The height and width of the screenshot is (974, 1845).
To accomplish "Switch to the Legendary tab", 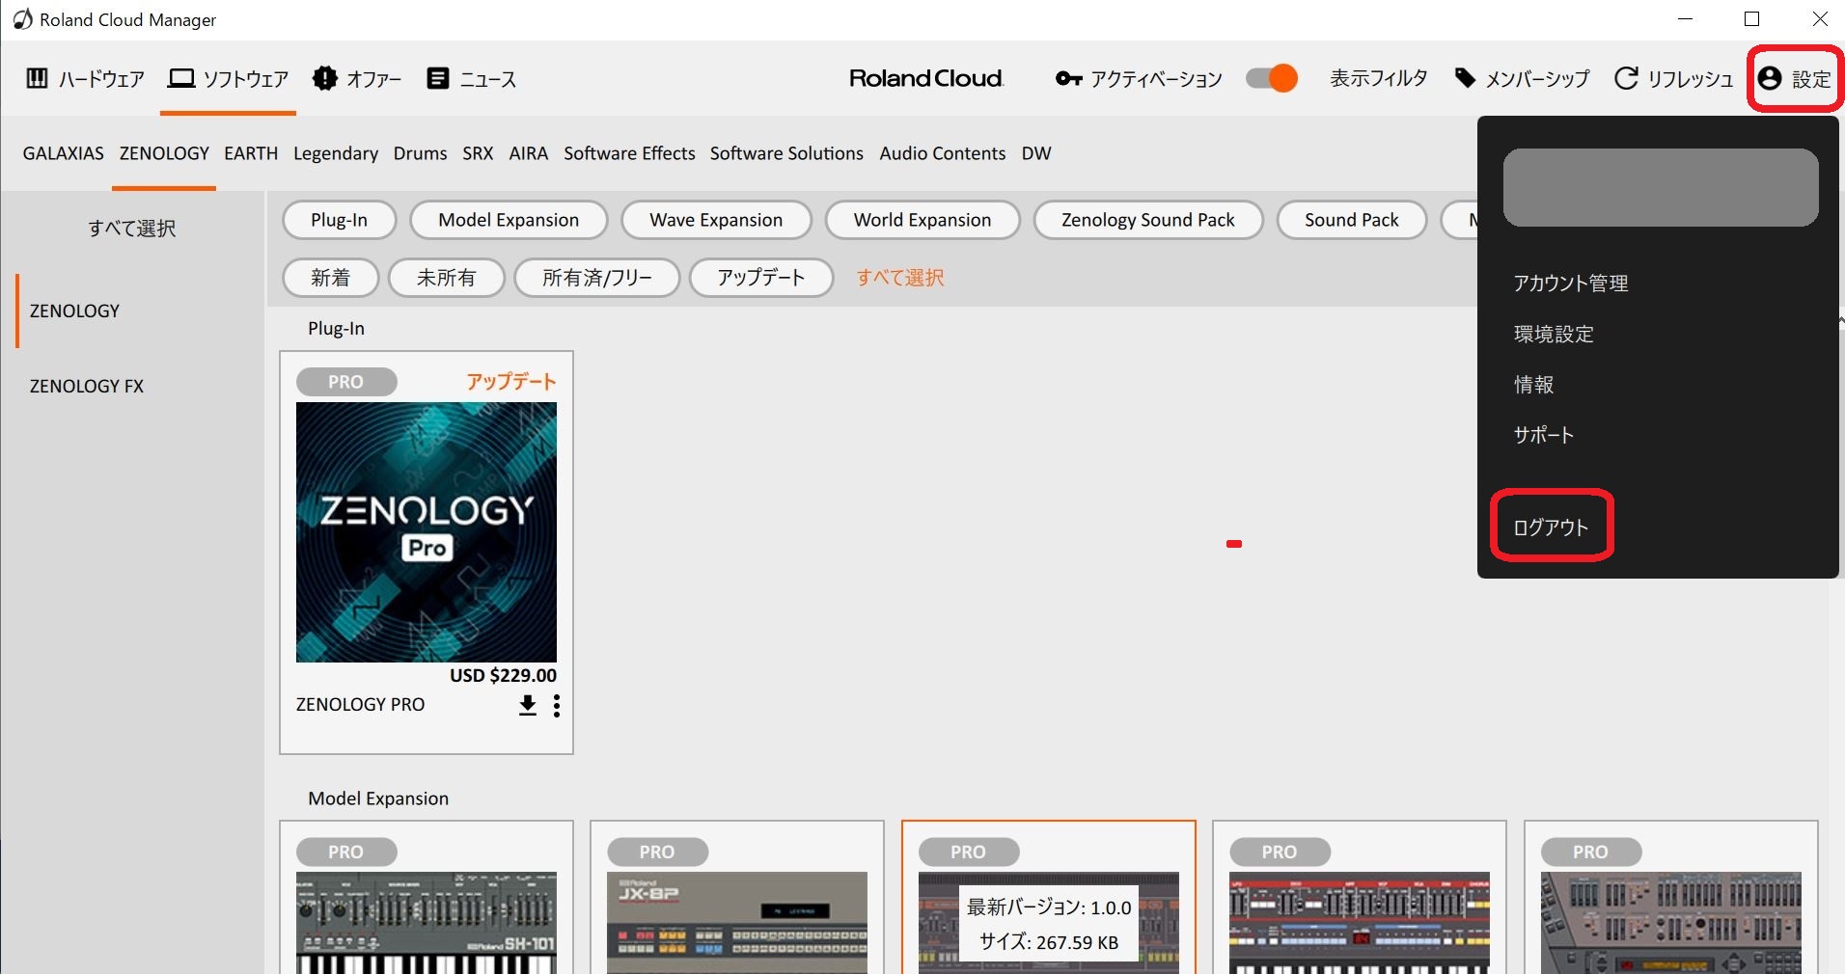I will (336, 153).
